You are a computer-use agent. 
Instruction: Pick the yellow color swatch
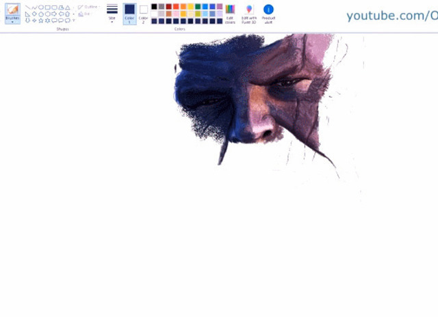[191, 6]
